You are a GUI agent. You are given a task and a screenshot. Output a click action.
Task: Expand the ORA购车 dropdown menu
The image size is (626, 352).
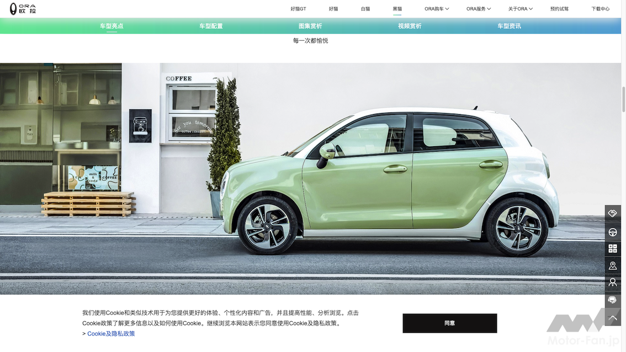(437, 9)
